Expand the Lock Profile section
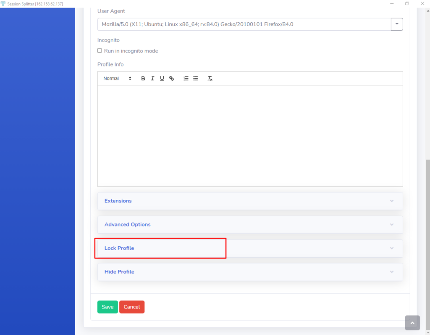Image resolution: width=430 pixels, height=335 pixels. (250, 248)
